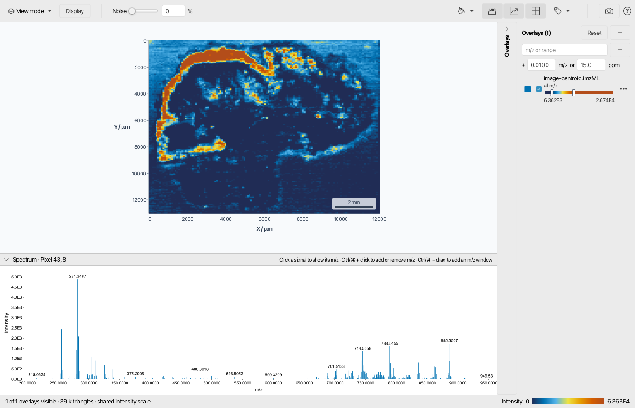Expand the tag dropdown arrow
The image size is (635, 408).
click(568, 11)
